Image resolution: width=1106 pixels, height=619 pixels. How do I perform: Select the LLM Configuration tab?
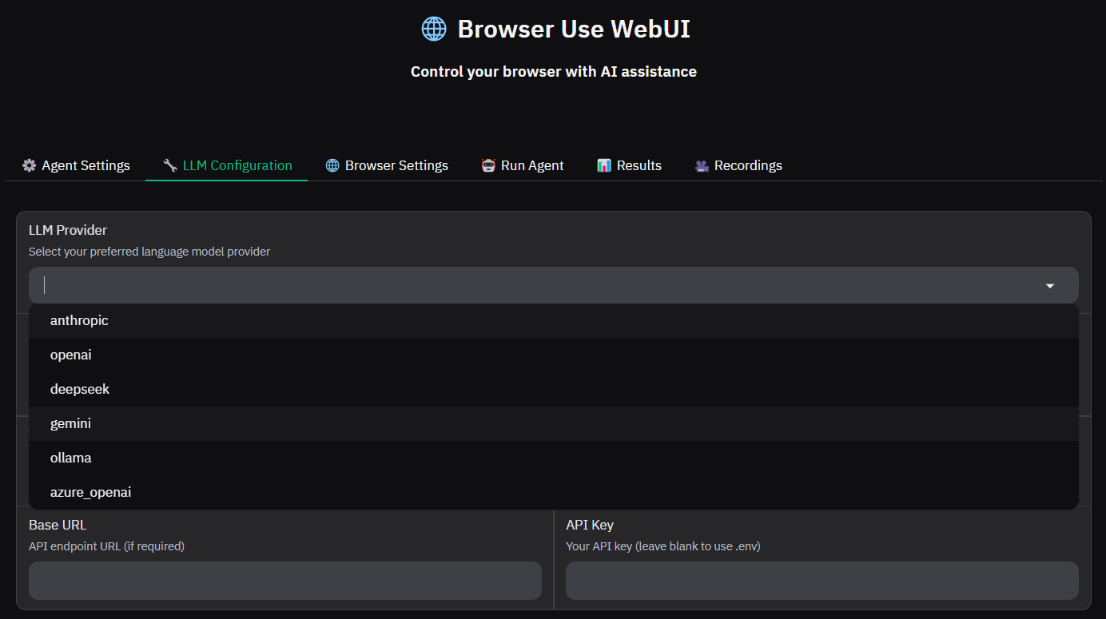coord(227,165)
